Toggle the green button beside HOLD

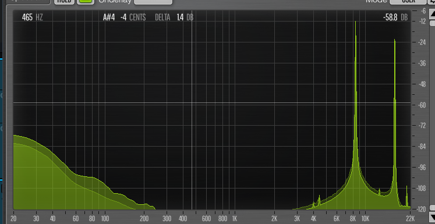pyautogui.click(x=86, y=2)
